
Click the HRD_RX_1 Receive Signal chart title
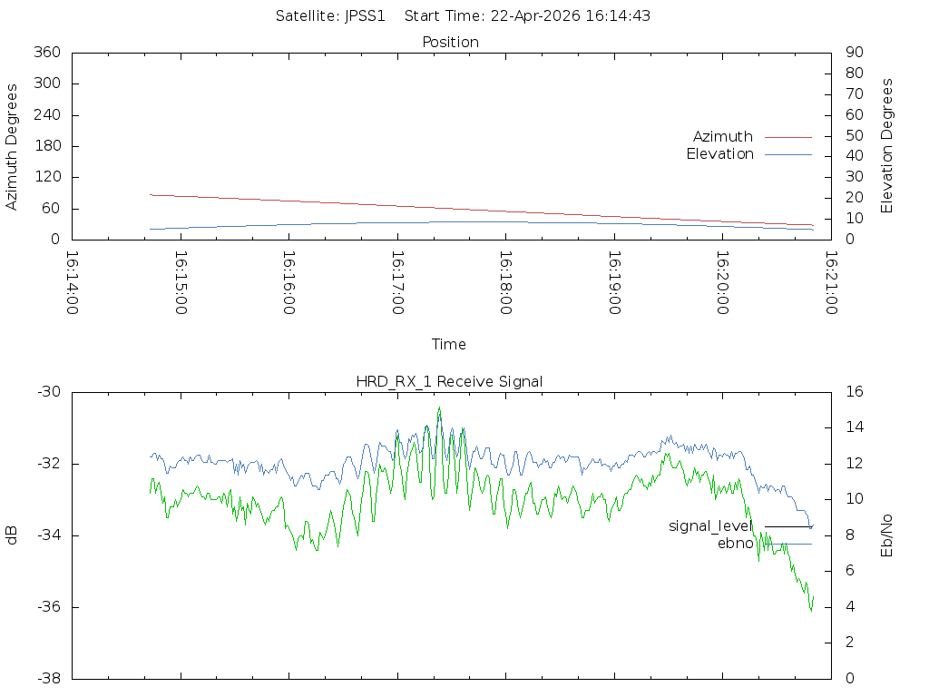tap(450, 382)
